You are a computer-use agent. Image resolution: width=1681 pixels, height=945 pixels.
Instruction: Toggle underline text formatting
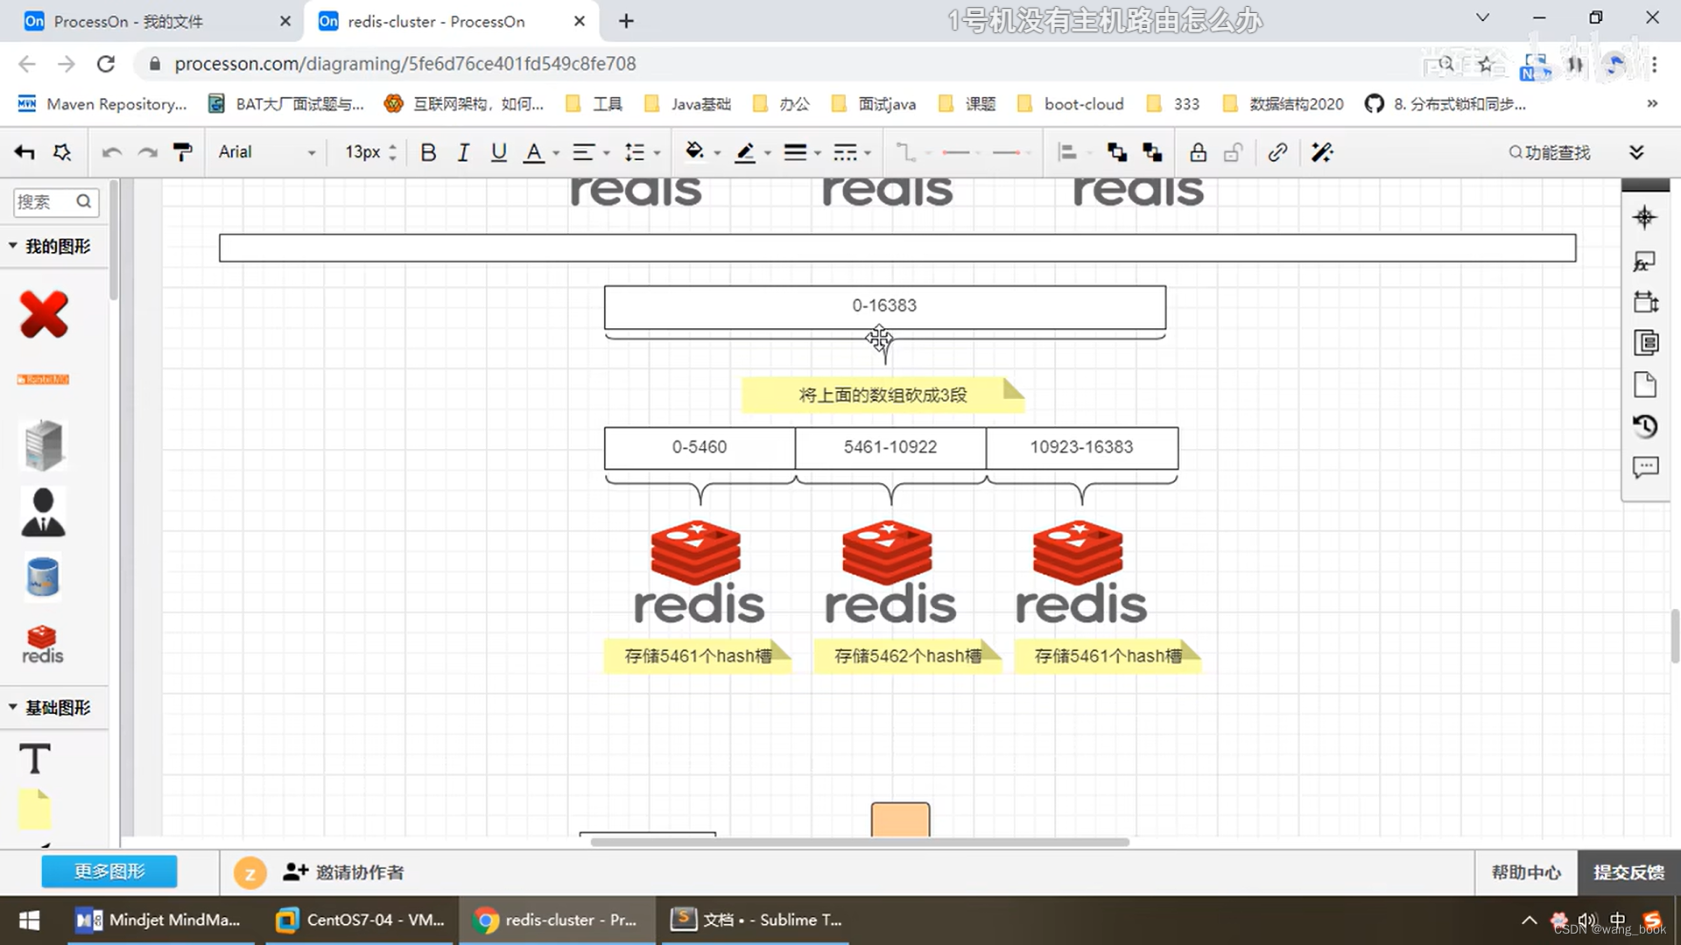(498, 152)
